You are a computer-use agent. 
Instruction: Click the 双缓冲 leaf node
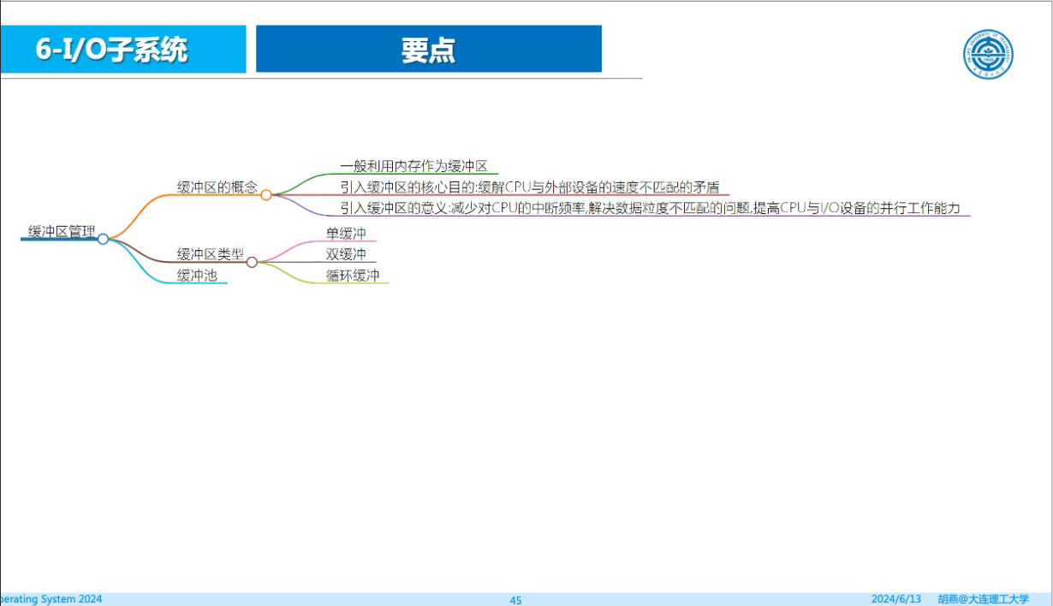pos(346,254)
